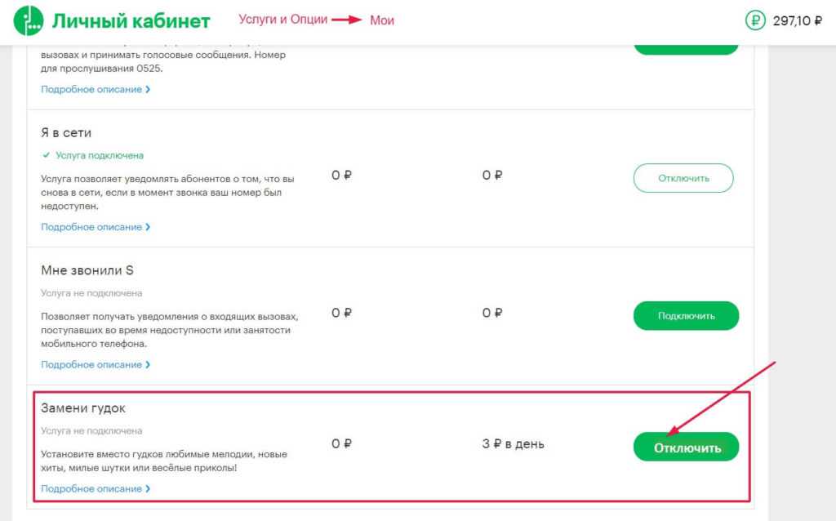Image resolution: width=836 pixels, height=521 pixels.
Task: Disable the Я в сети service
Action: [x=683, y=178]
